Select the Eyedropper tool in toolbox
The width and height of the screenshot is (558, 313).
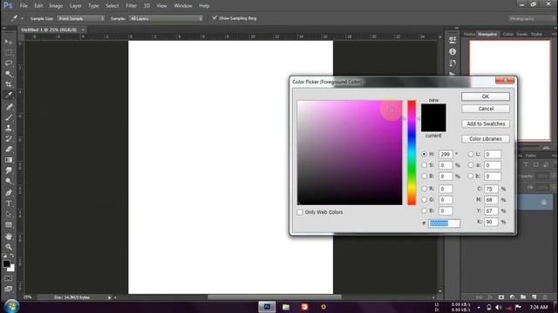pyautogui.click(x=9, y=95)
